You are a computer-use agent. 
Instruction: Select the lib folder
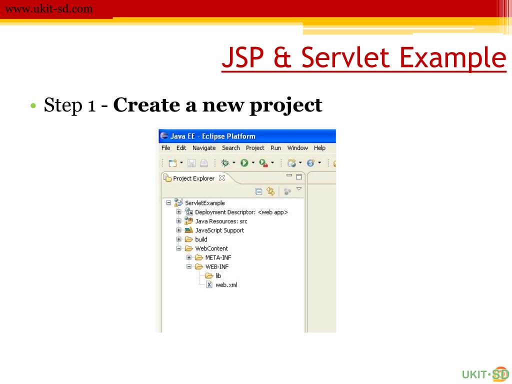218,276
